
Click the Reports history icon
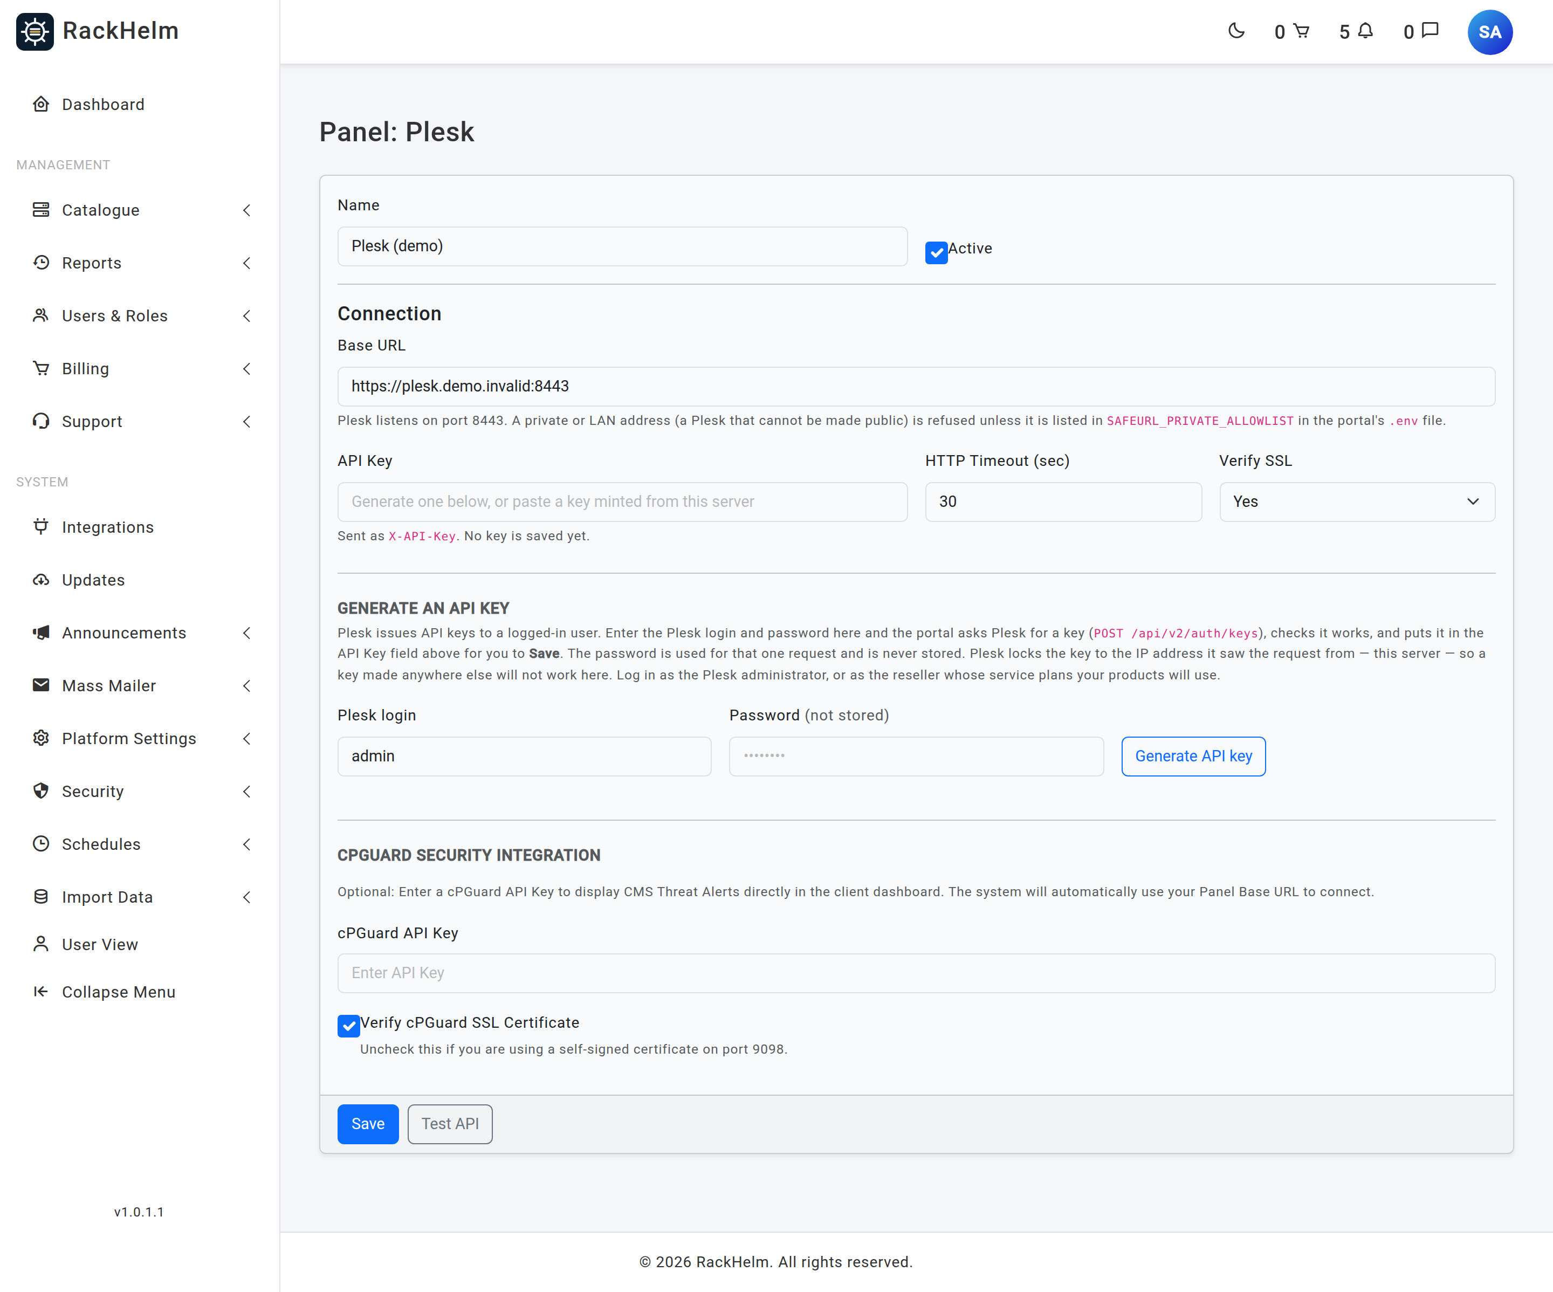42,263
